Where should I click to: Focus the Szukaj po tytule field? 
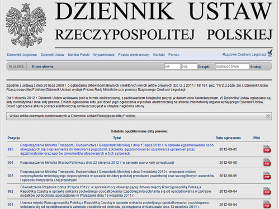tap(232, 66)
